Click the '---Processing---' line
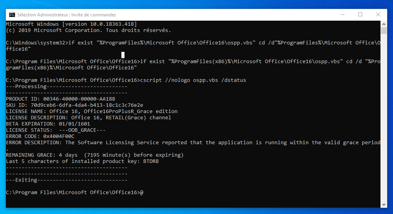The height and width of the screenshot is (214, 393). pos(67,87)
